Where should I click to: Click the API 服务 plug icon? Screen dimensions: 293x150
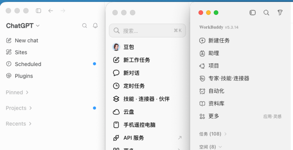click(116, 138)
